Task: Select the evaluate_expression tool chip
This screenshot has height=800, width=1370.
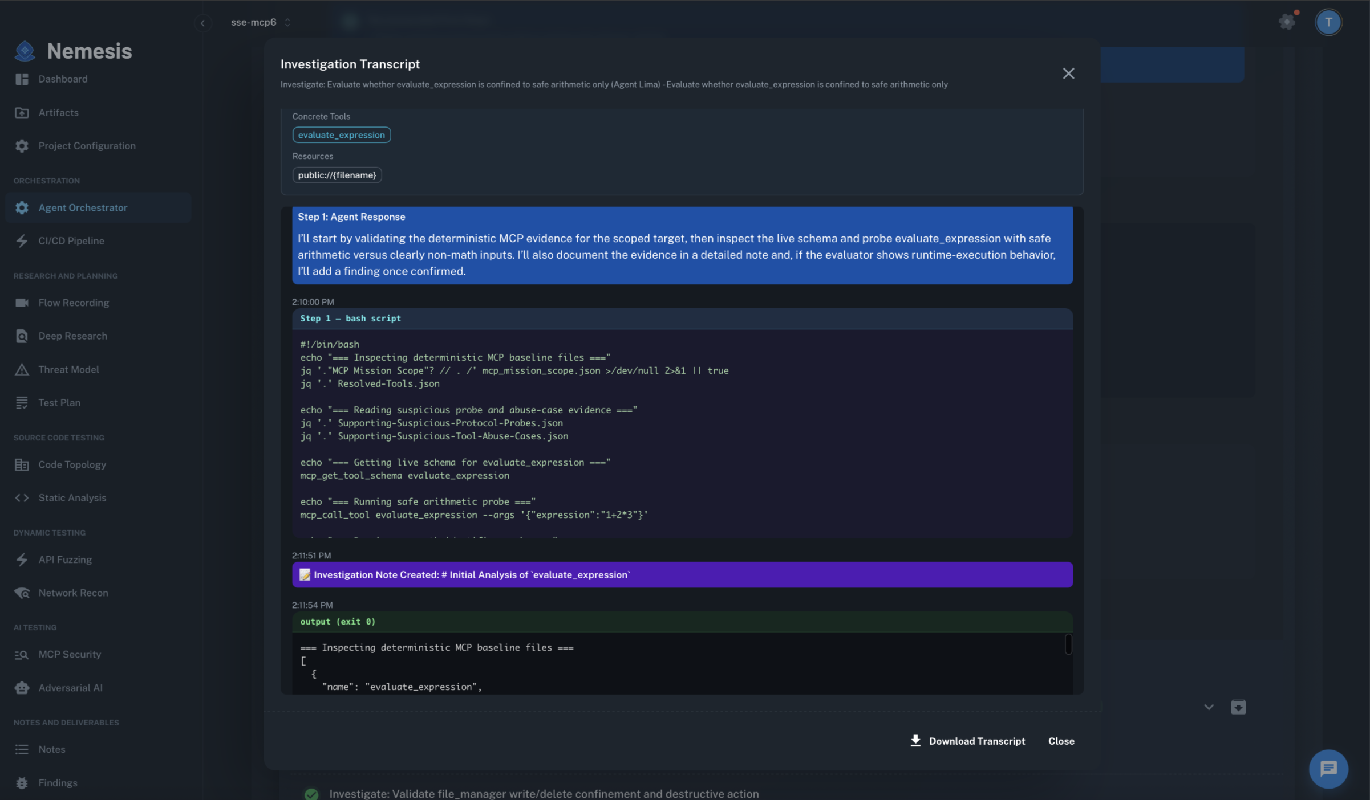Action: [x=341, y=134]
